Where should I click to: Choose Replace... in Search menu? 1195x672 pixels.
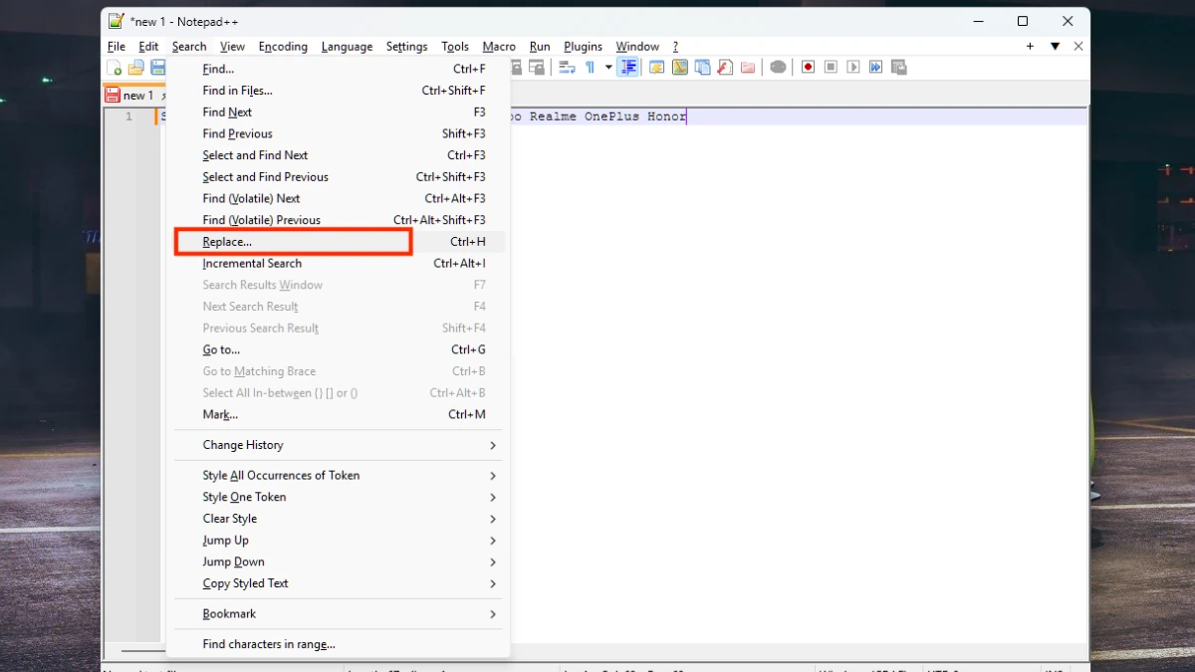pos(339,242)
